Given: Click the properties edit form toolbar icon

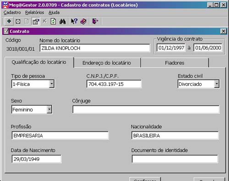Looking at the screenshot, I should (x=36, y=21).
